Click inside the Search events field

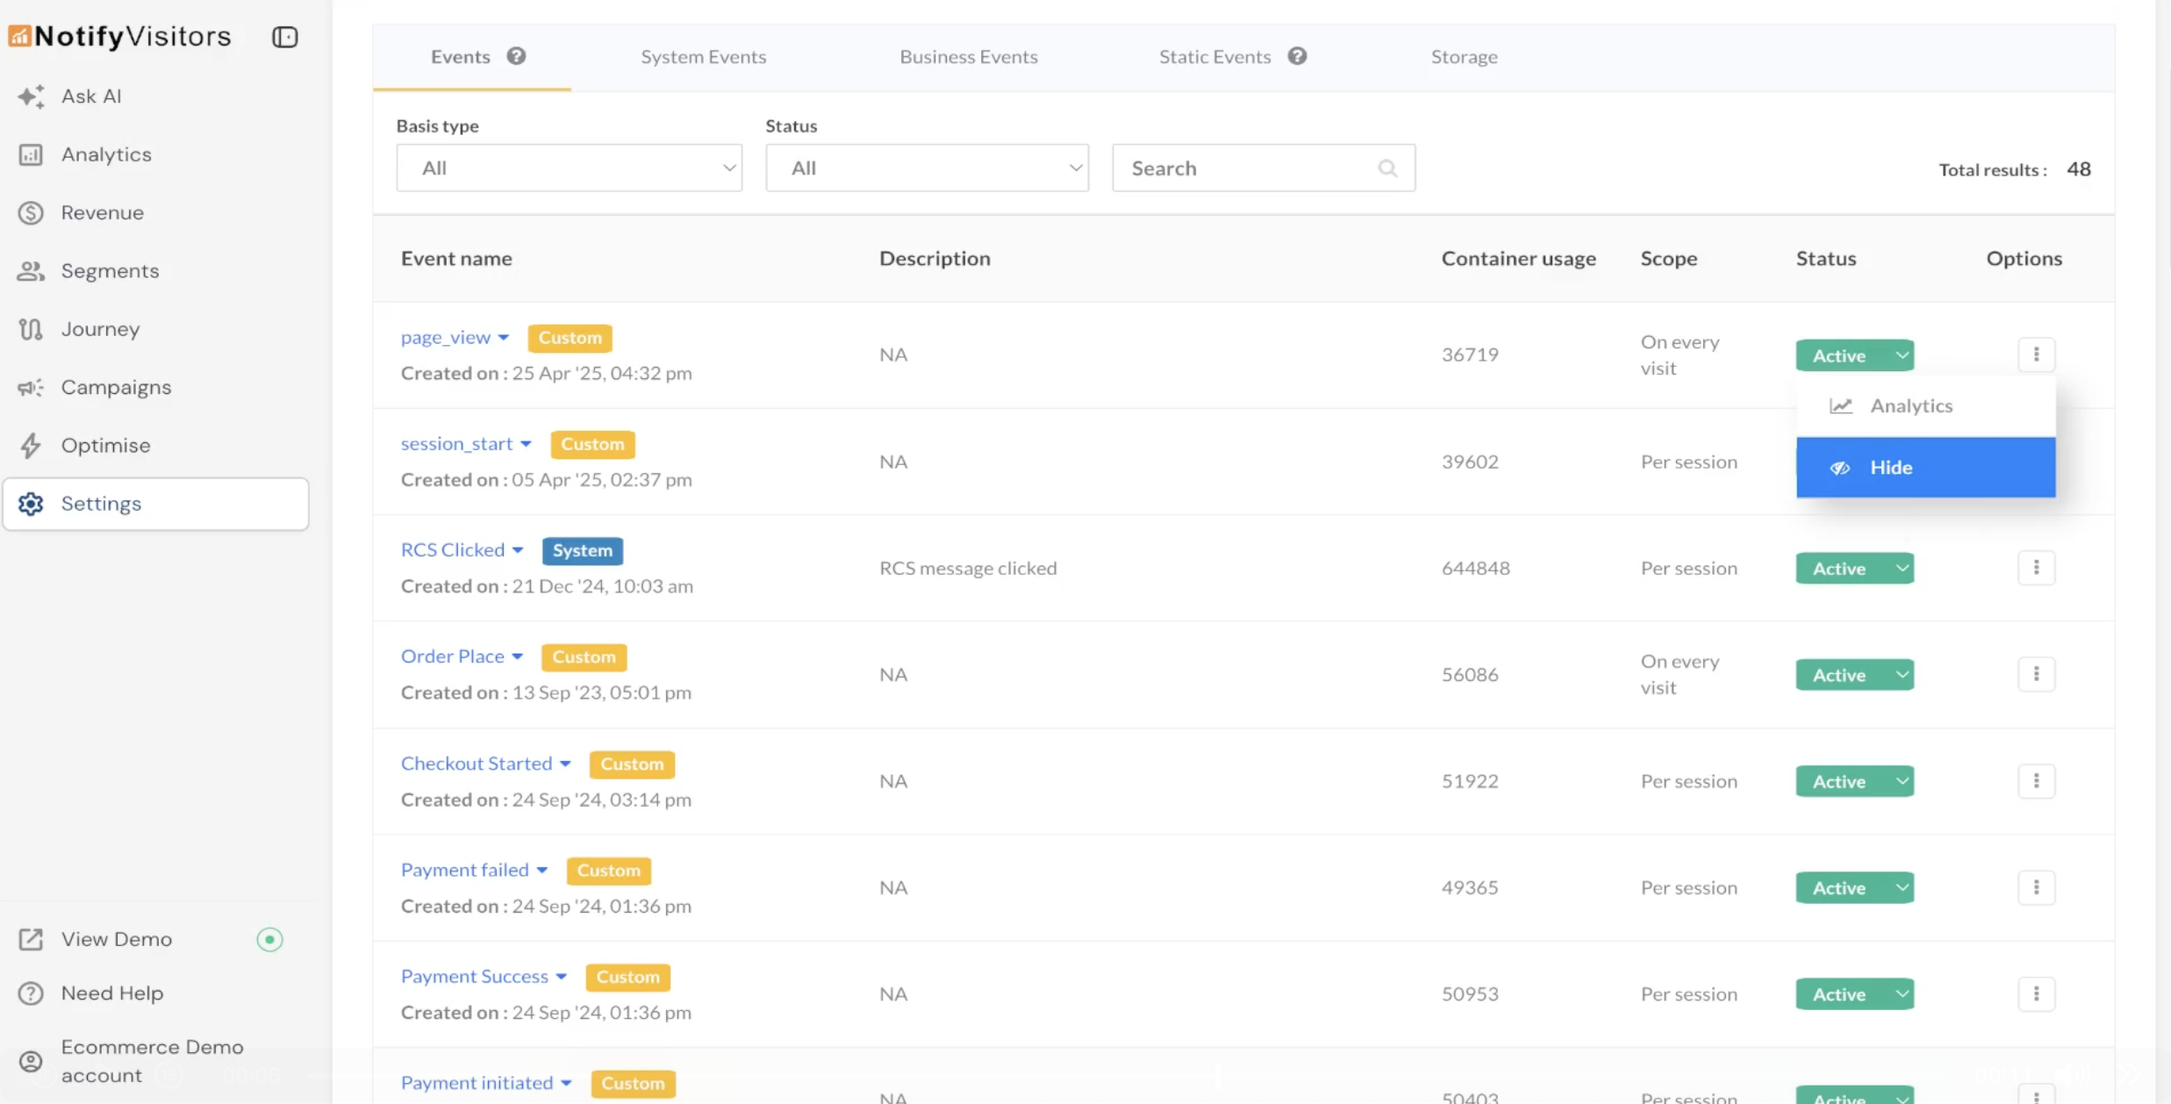point(1246,167)
